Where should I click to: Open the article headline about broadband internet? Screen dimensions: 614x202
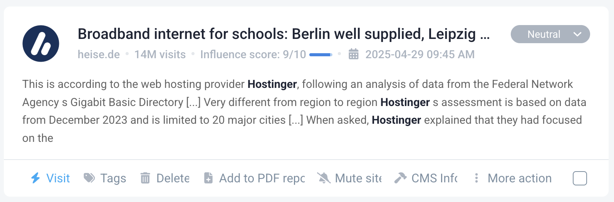tap(284, 34)
